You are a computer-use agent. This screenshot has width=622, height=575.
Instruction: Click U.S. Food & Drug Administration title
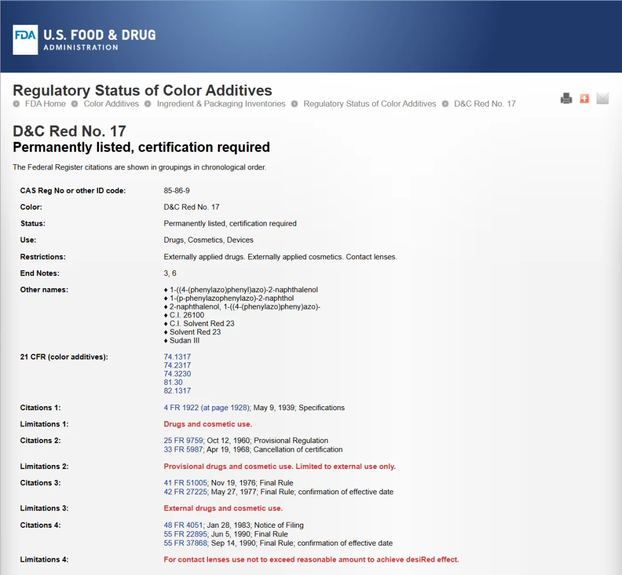tap(100, 40)
